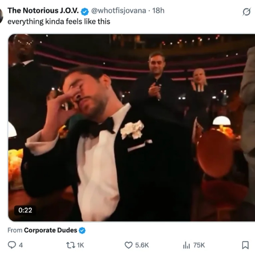Open The Notorious J.O.V. profile name
This screenshot has width=255, height=255.
point(43,10)
